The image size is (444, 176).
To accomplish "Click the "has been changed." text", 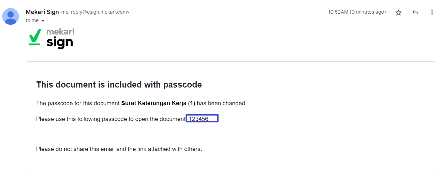I will tap(222, 103).
